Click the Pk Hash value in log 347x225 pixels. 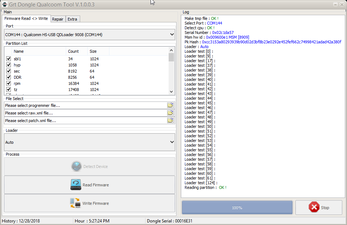pos(271,42)
